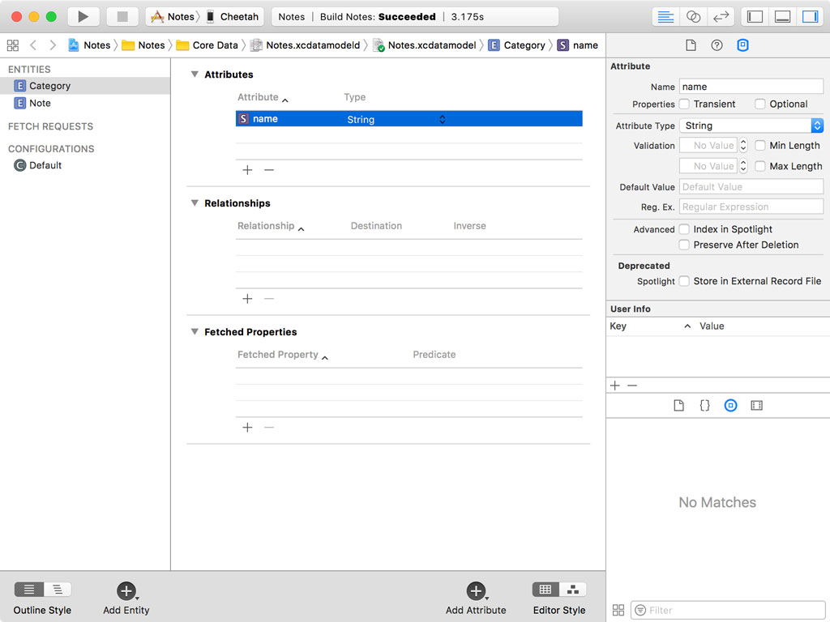Open the Data Model inspector
This screenshot has height=622, width=830.
(742, 45)
